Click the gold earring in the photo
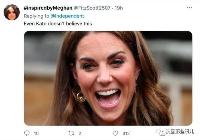The image size is (200, 140). click(80, 97)
